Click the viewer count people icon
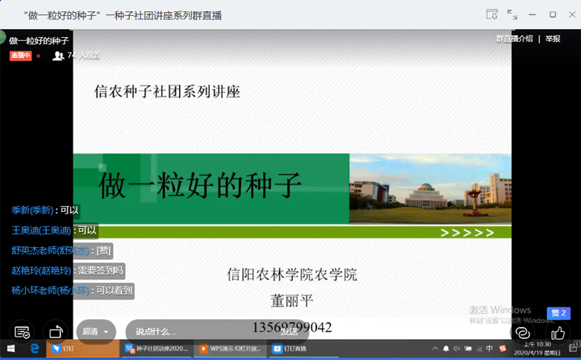This screenshot has height=360, width=581. click(58, 56)
